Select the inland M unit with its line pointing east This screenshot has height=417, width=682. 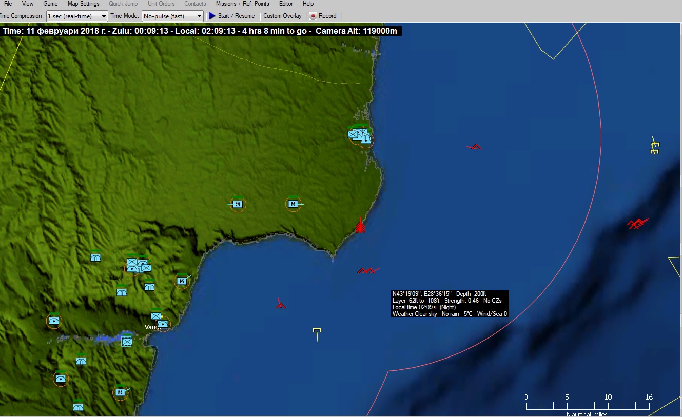pos(293,204)
